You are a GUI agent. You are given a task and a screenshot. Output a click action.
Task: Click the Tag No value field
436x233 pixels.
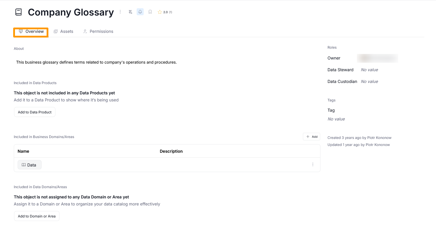[336, 119]
